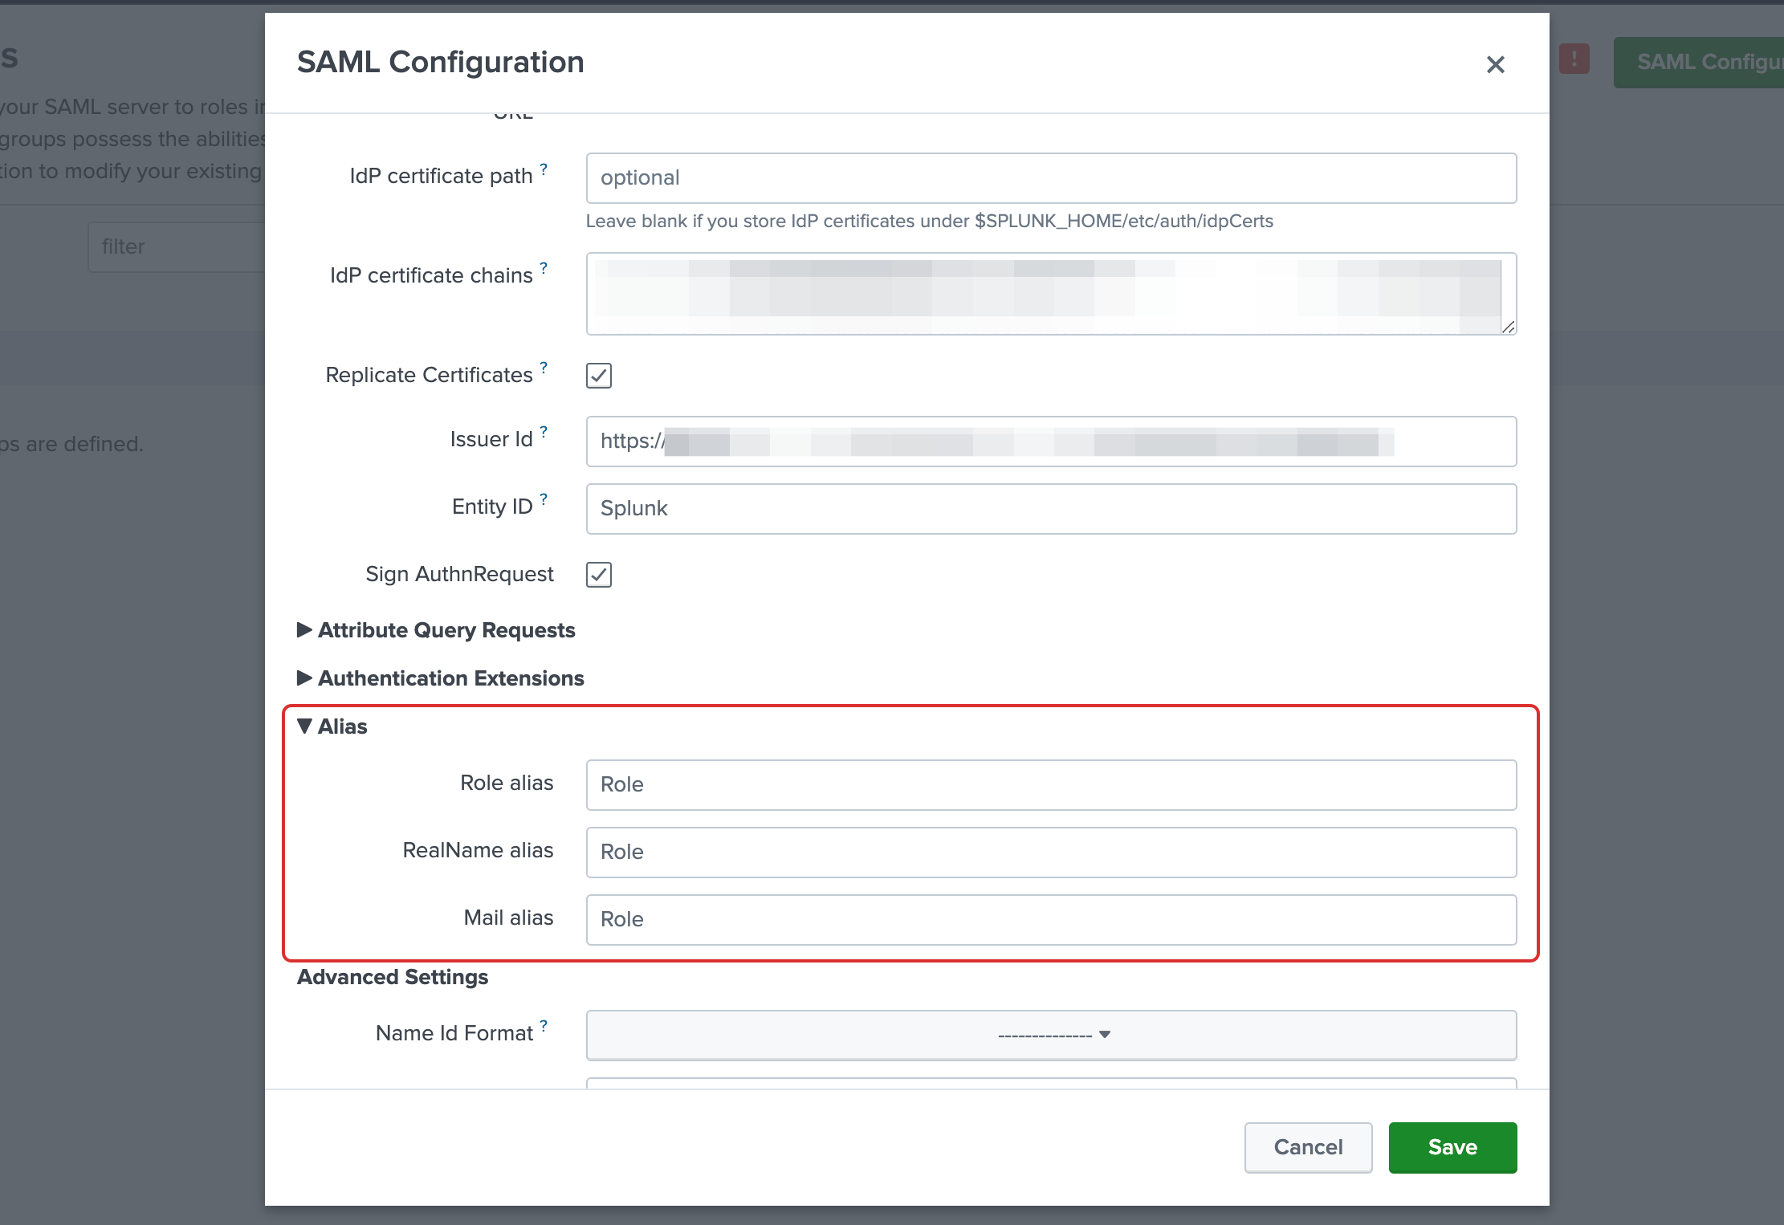
Task: Click the background SAML Configuration button
Action: click(x=1699, y=62)
